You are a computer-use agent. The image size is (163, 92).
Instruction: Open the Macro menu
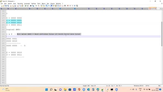pyautogui.click(x=44, y=4)
